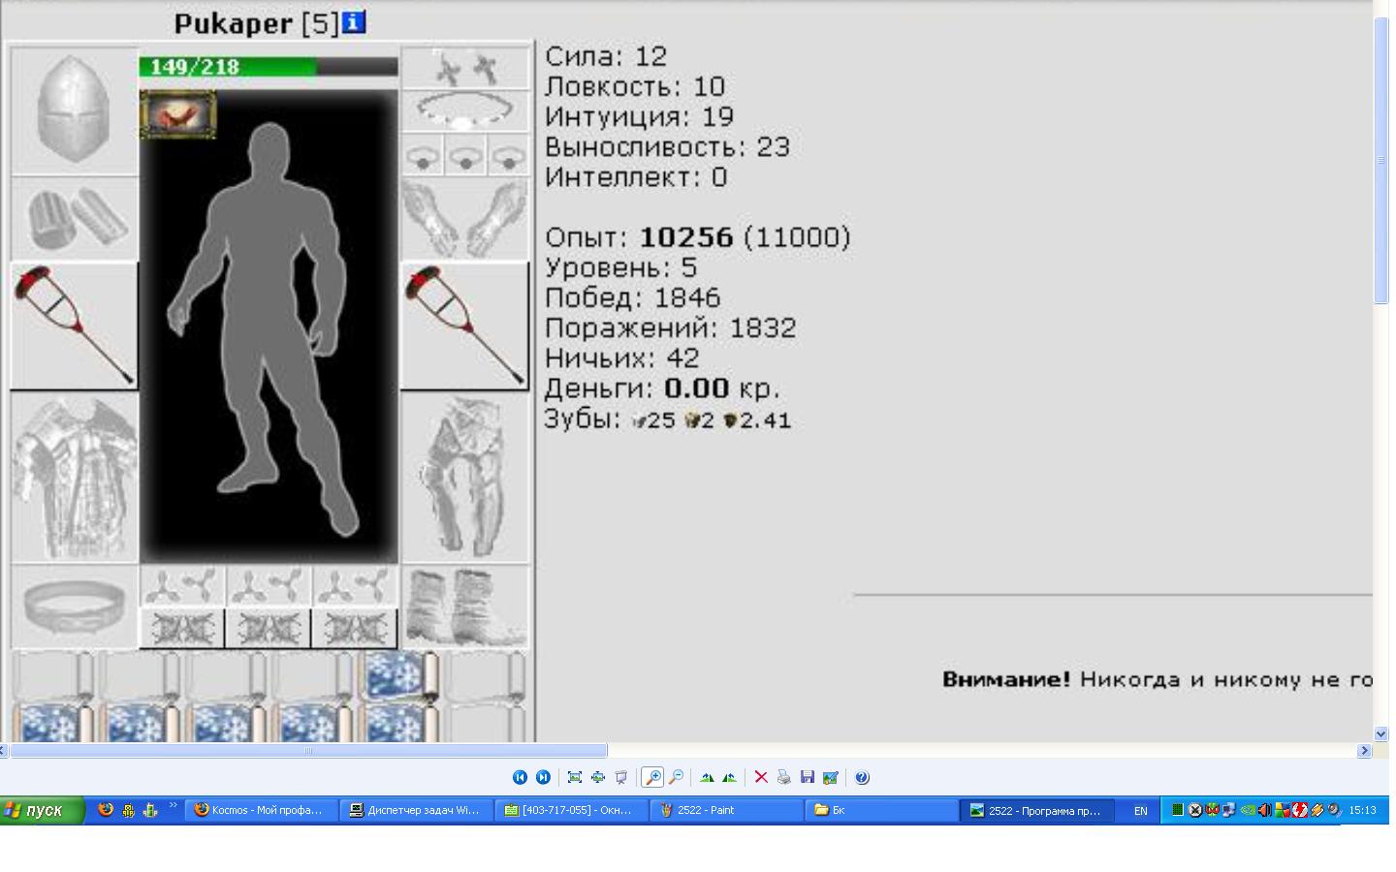Image resolution: width=1396 pixels, height=872 pixels.
Task: Click the 15:13 system clock
Action: 1362,810
